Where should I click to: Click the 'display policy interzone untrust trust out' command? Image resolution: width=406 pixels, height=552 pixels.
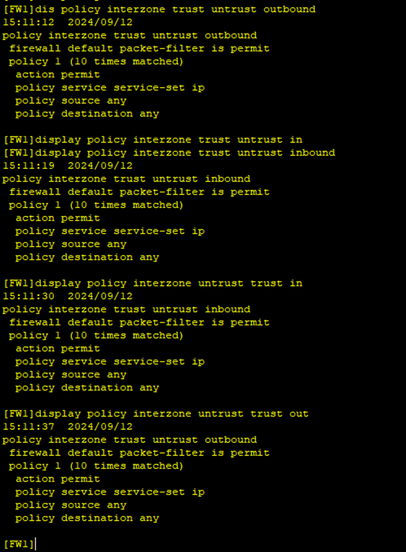[156, 414]
